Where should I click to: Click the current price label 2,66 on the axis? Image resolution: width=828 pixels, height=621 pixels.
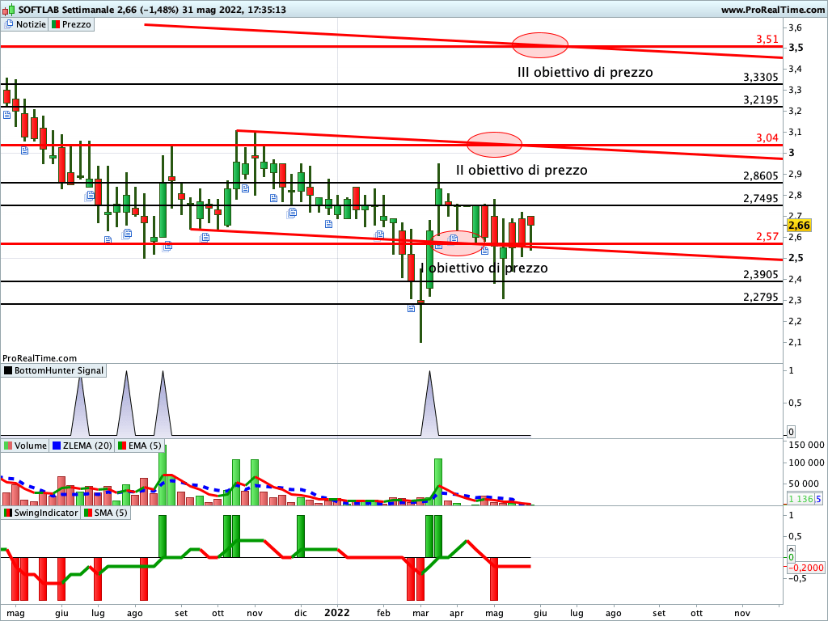[x=798, y=226]
